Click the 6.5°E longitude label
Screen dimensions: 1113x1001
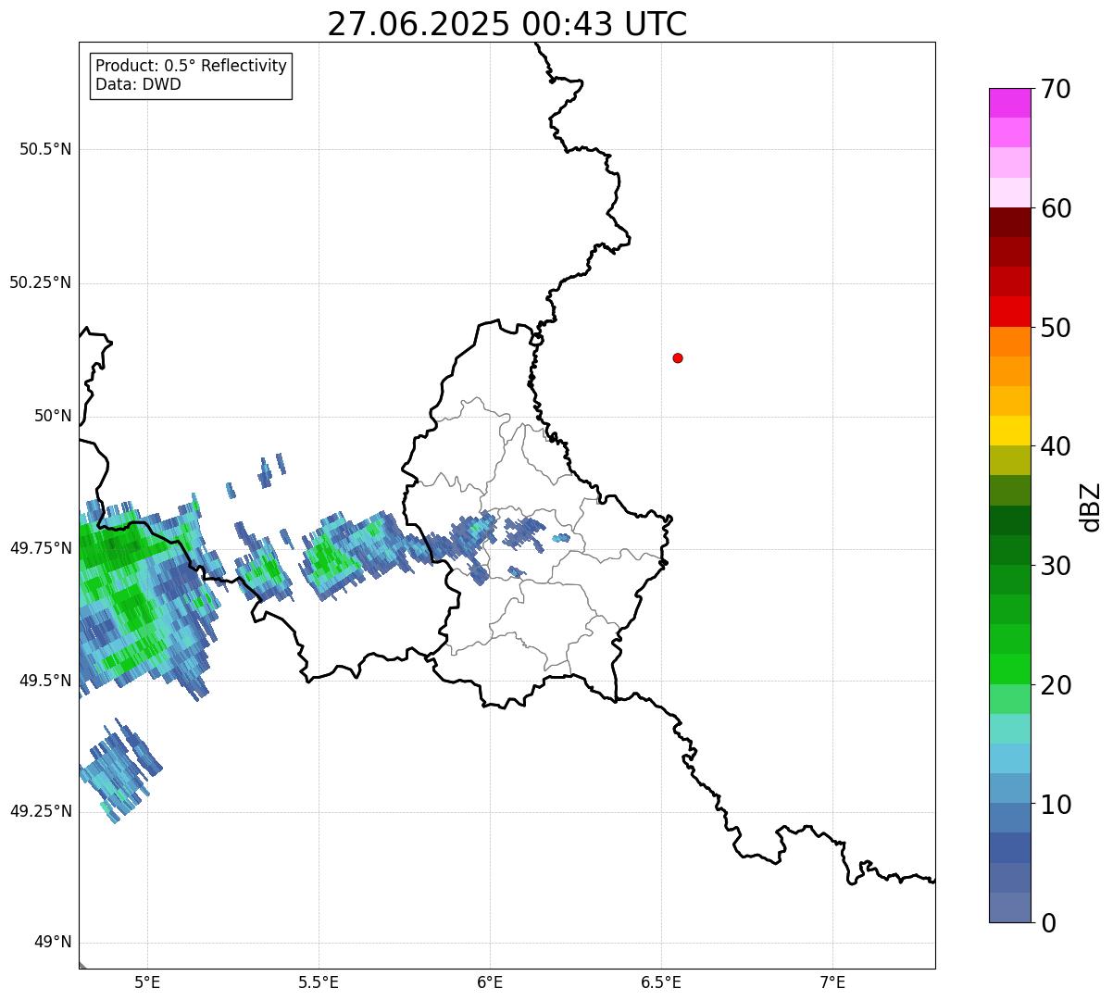(x=661, y=982)
